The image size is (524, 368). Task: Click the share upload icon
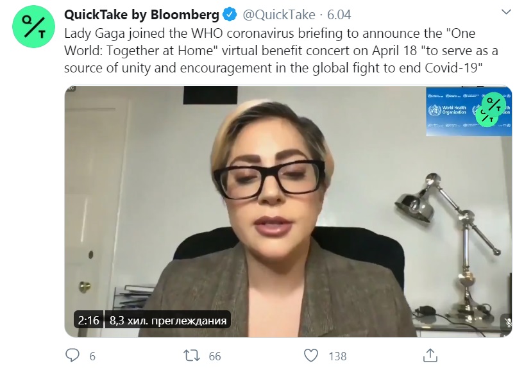(431, 355)
